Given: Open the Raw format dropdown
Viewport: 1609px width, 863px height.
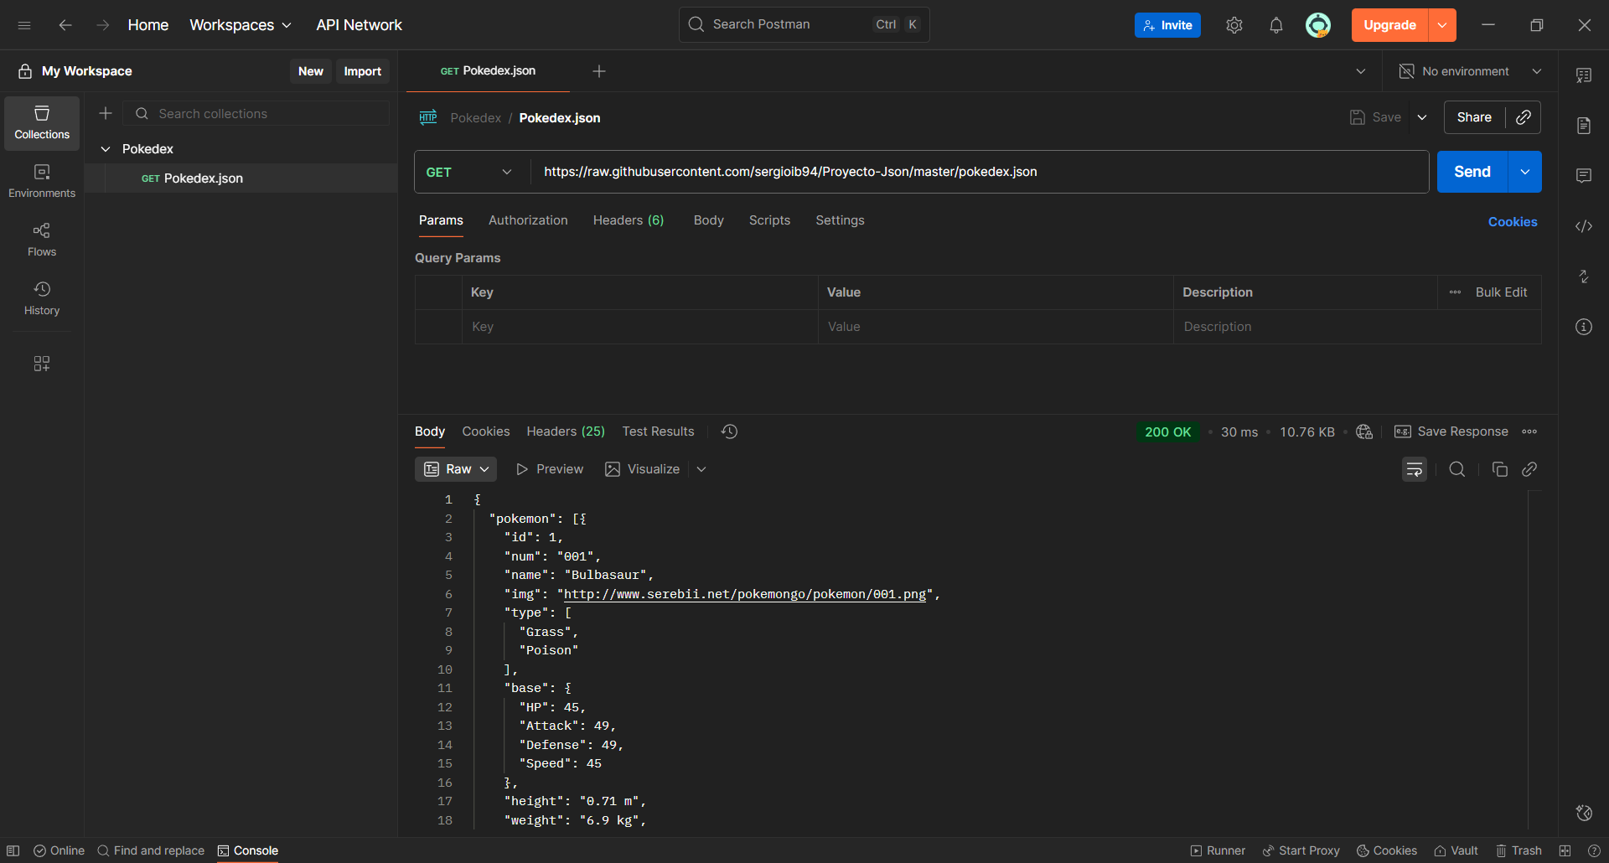Looking at the screenshot, I should (x=455, y=469).
